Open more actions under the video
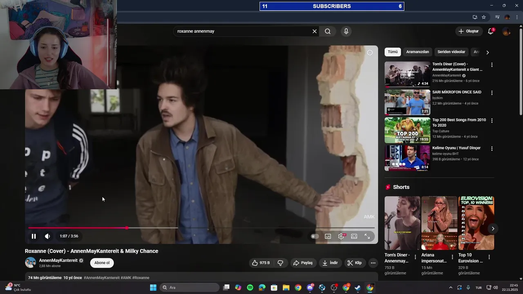This screenshot has width=523, height=294. point(373,263)
